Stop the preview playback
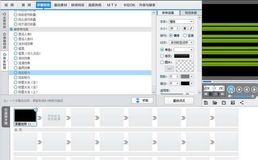 tap(239, 89)
